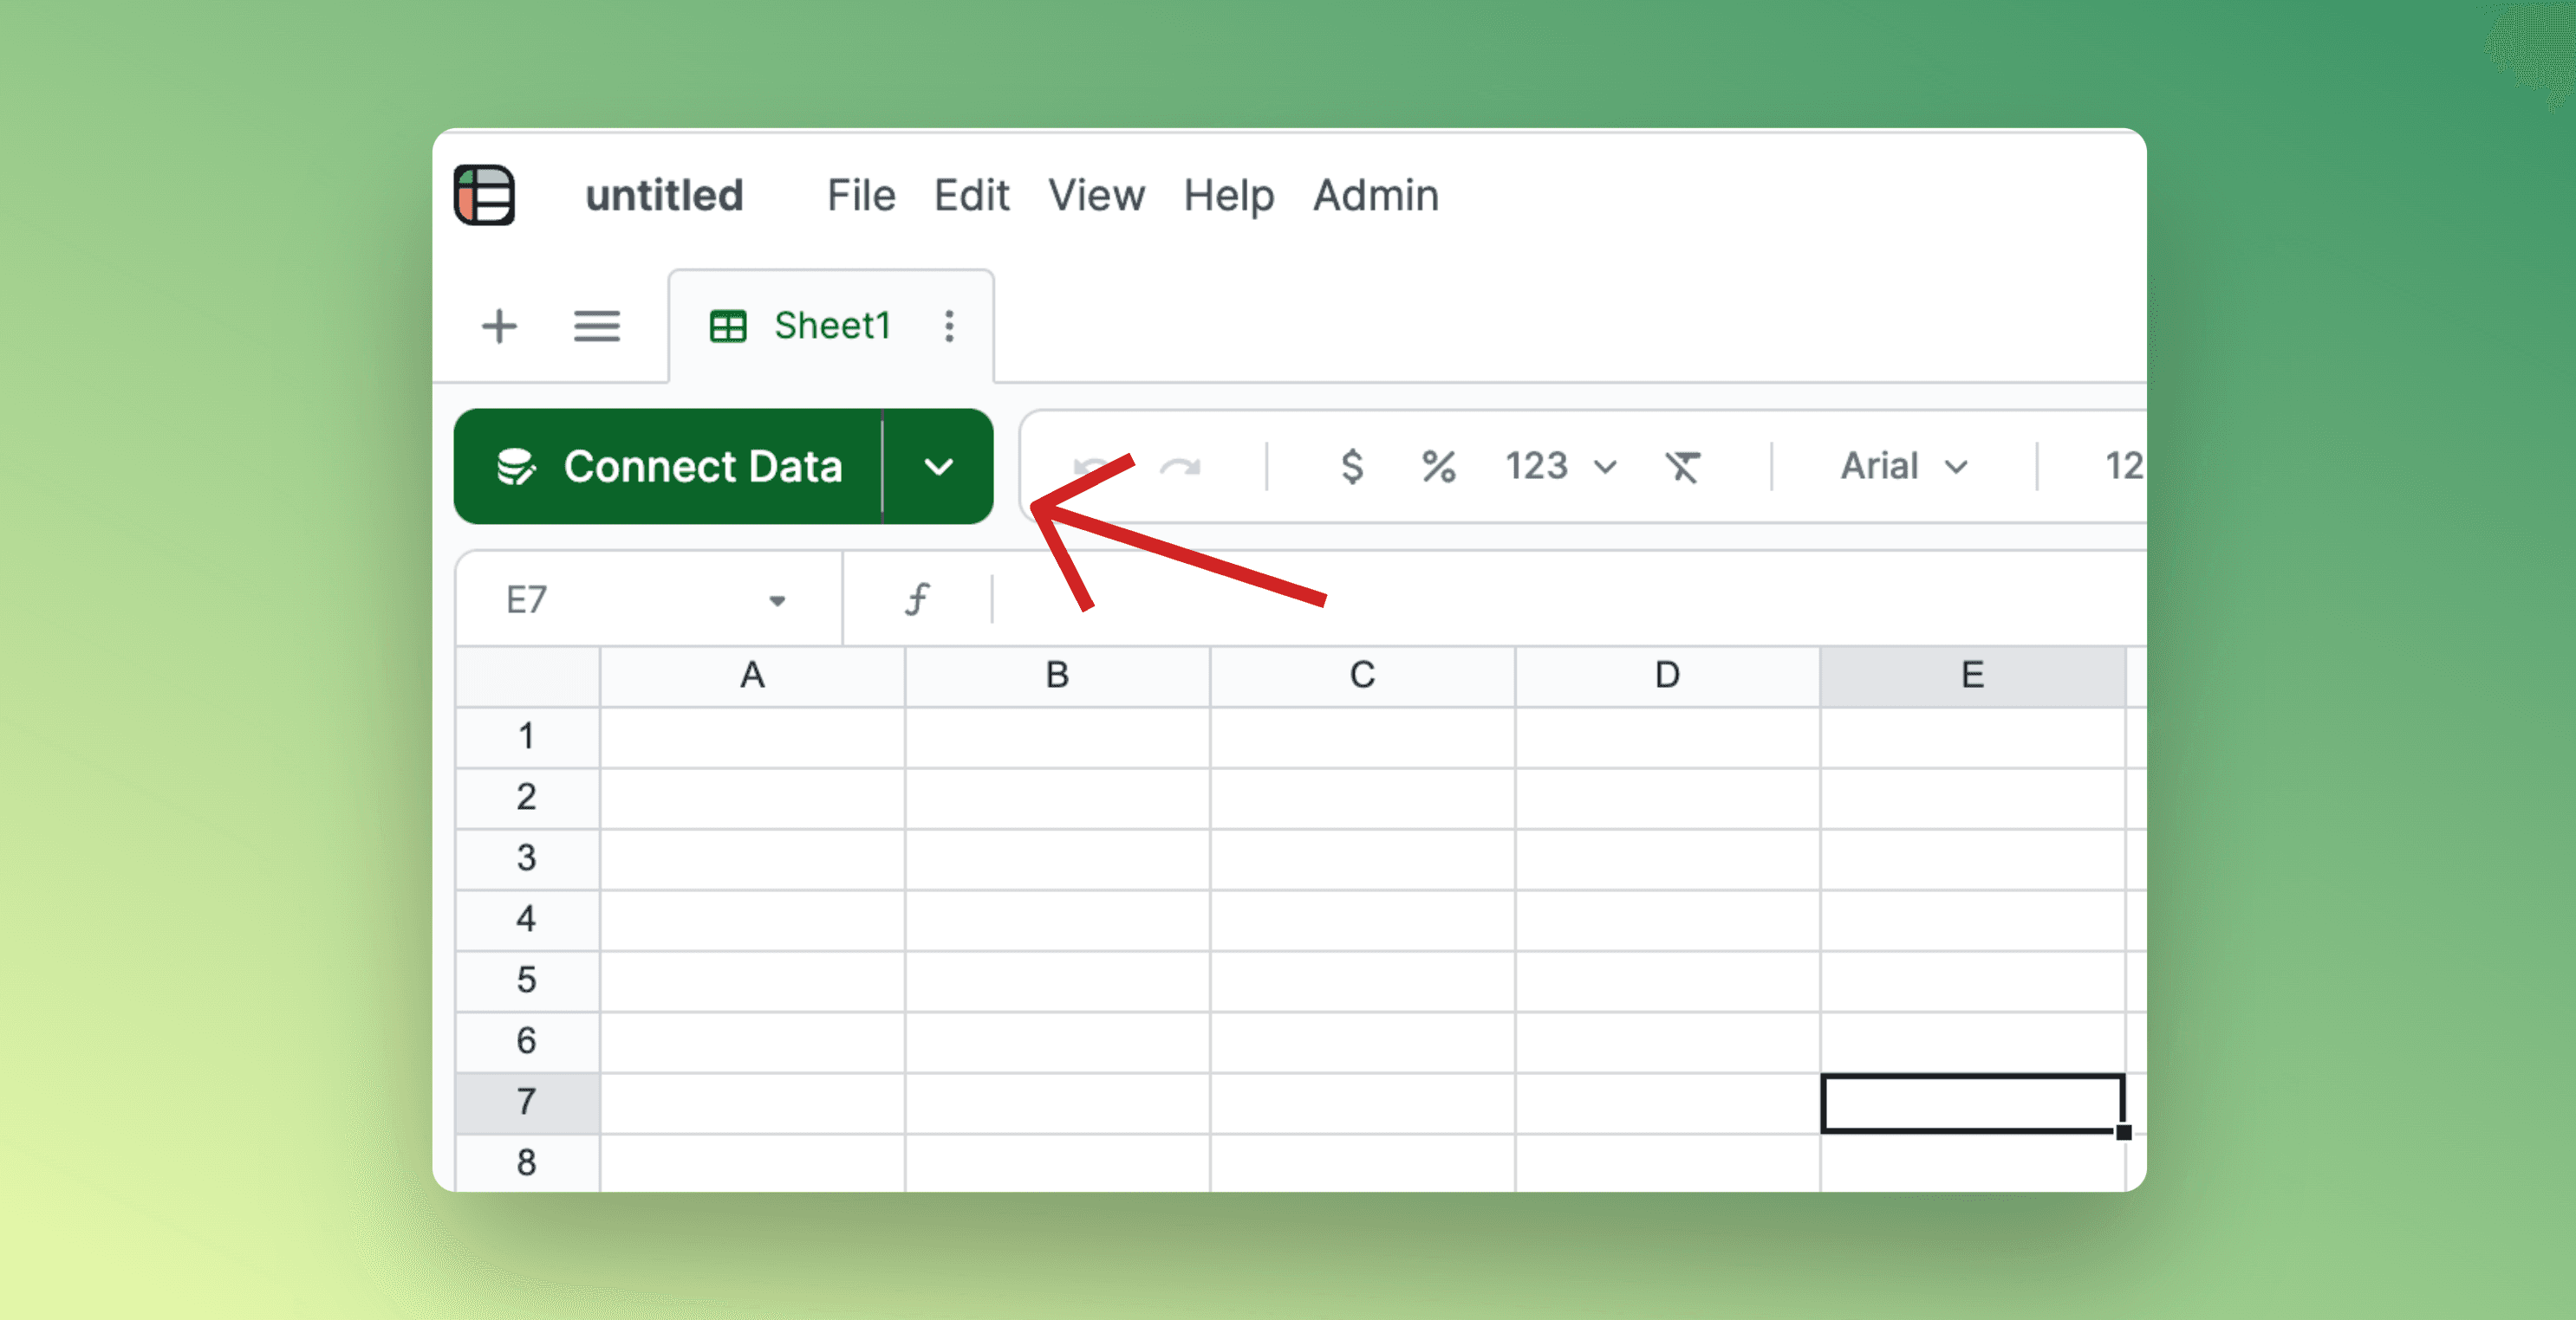Open the 123 number format dropdown
Image resolution: width=2576 pixels, height=1320 pixels.
click(1558, 466)
